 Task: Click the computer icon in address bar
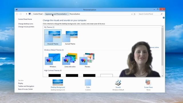(30, 14)
